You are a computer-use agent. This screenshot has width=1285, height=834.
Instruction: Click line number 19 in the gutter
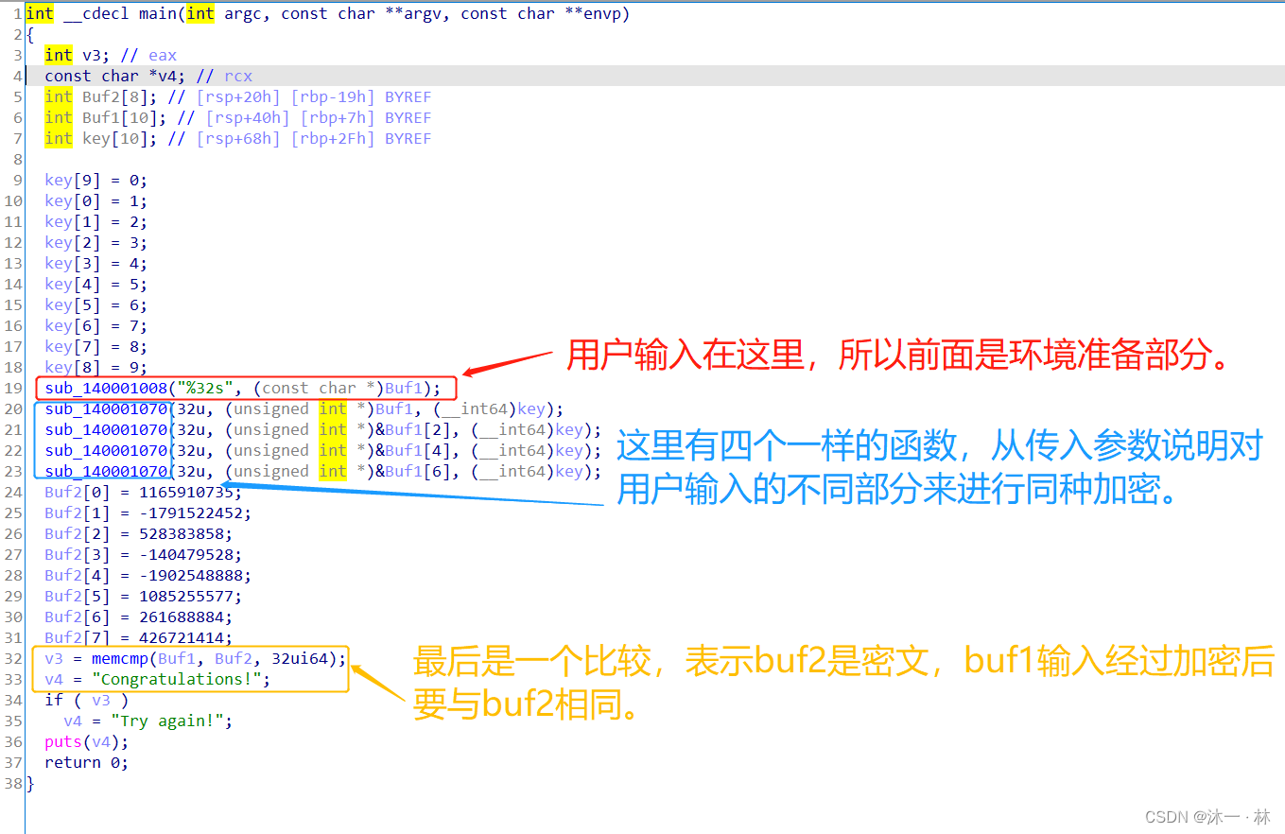[x=12, y=388]
